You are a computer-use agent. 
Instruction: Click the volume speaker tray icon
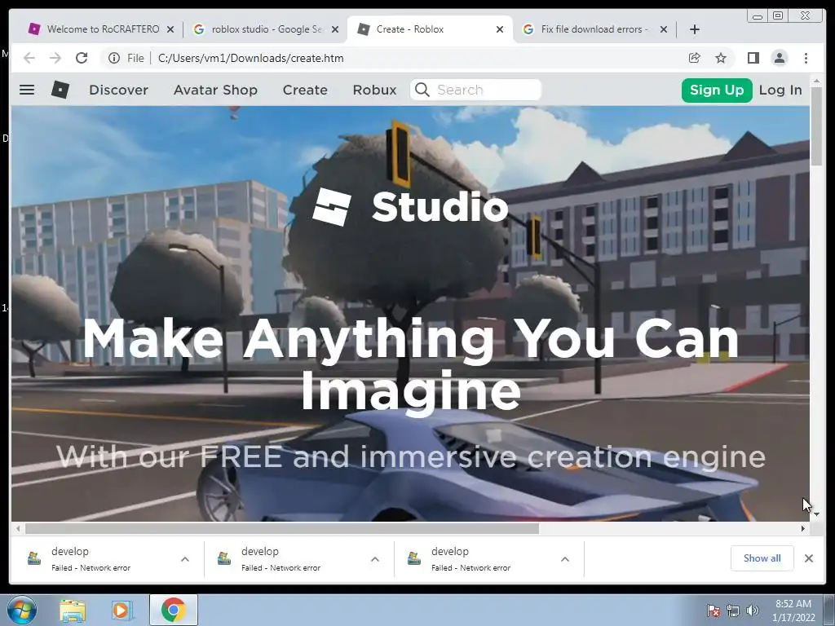[x=753, y=611]
